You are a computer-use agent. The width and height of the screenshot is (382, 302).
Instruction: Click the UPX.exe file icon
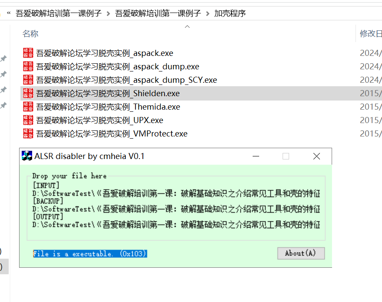[28, 120]
